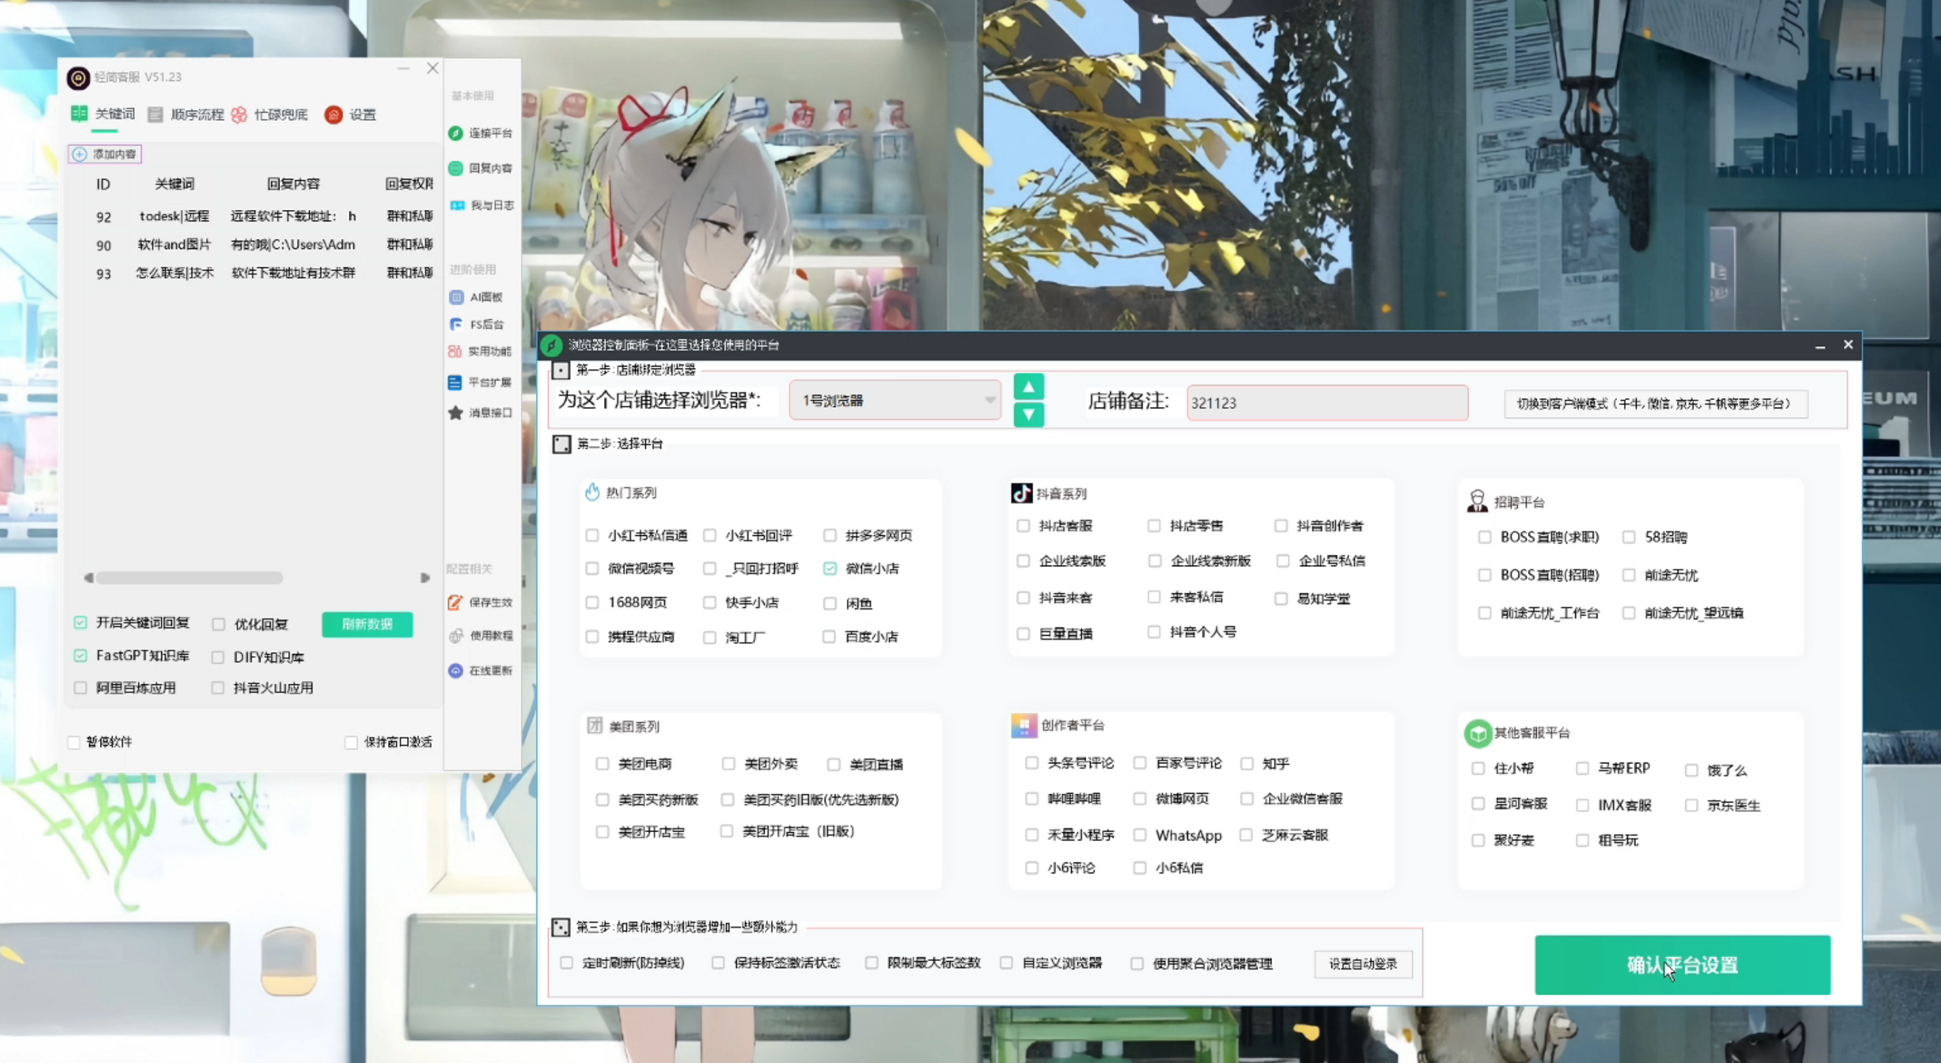Enable 抖音火山应用 checkbox
Viewport: 1941px width, 1063px height.
[218, 688]
